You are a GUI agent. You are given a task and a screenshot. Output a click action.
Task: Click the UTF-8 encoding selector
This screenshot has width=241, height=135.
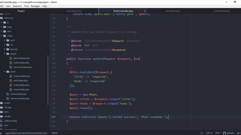209,133
